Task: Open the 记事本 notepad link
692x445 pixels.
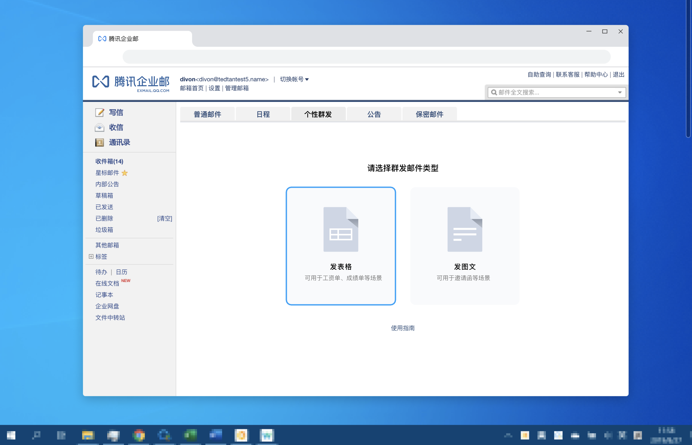Action: click(x=104, y=295)
